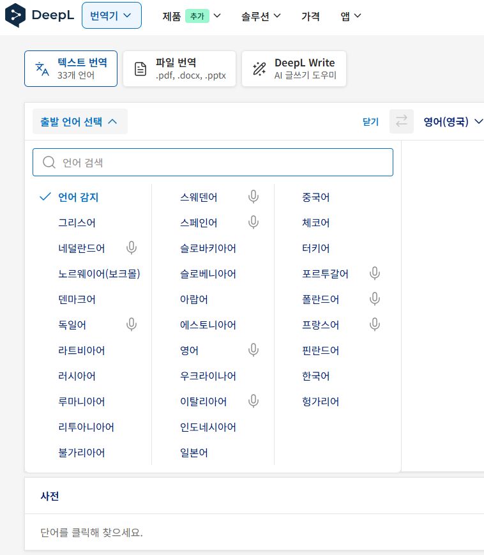This screenshot has height=555, width=484.
Task: Expand the 제품 menu
Action: pos(192,16)
